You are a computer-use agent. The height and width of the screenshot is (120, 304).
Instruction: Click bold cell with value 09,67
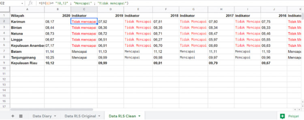coord(274,63)
